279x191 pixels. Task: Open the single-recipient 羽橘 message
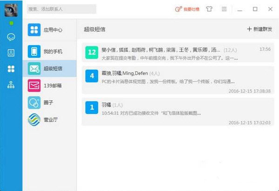tap(178, 112)
